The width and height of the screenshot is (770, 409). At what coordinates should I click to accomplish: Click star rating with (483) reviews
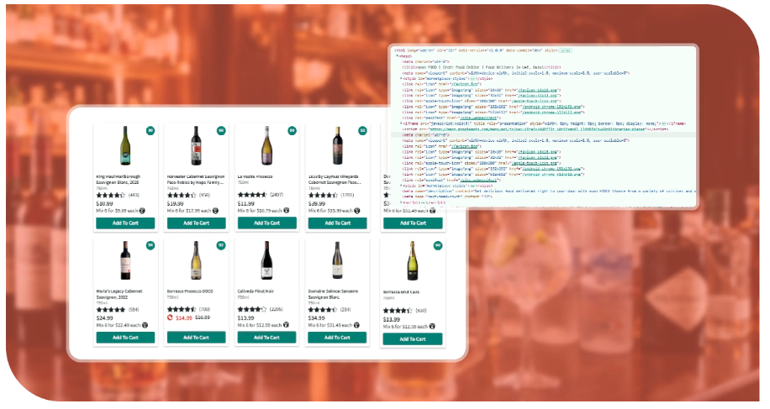click(x=111, y=195)
